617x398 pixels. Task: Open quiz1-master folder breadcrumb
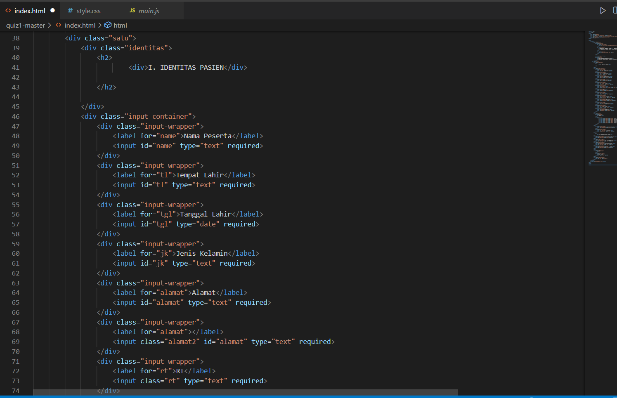coord(26,25)
